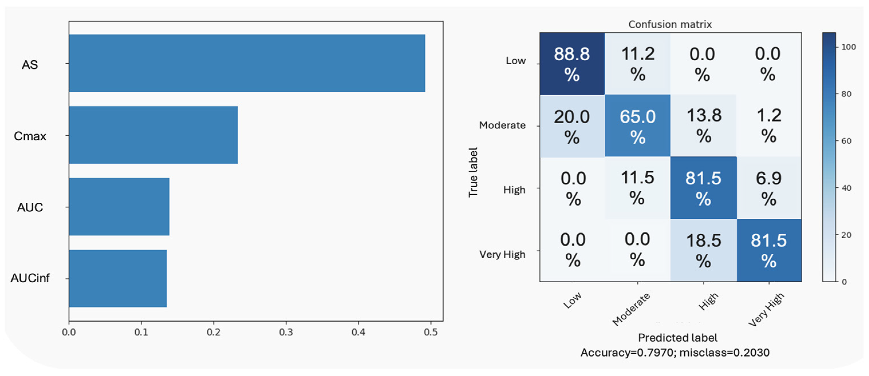This screenshot has width=869, height=376.
Task: Click the colorbar legend beside the matrix
Action: tap(829, 157)
